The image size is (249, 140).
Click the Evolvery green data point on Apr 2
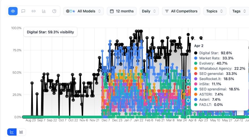point(188,81)
